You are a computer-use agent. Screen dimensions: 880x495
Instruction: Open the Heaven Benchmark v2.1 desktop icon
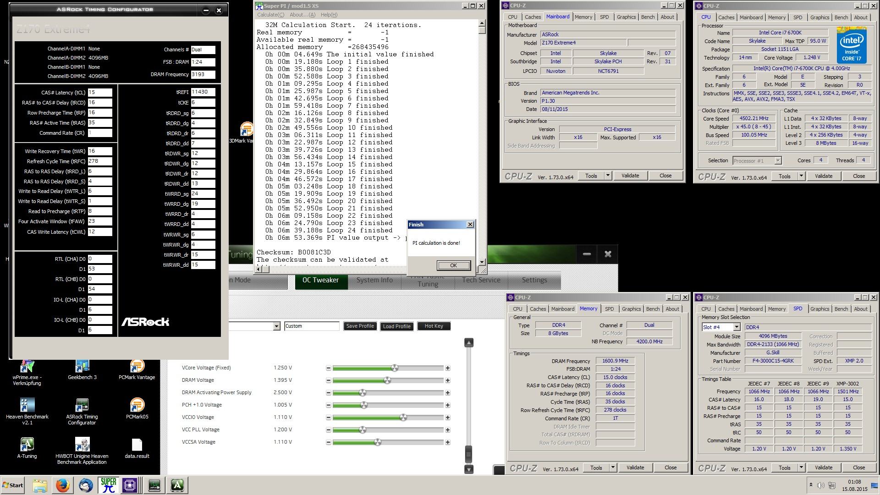(x=27, y=406)
